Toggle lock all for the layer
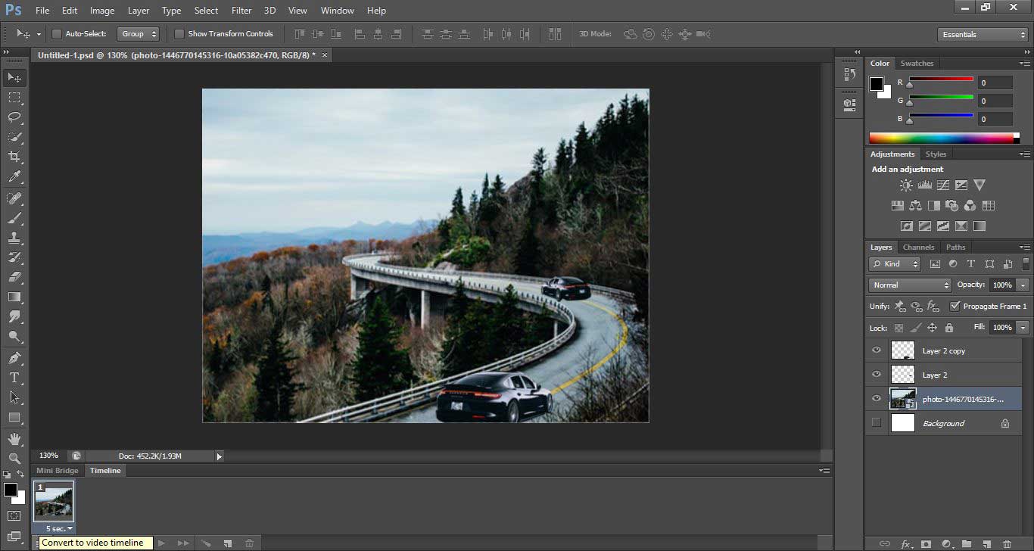1034x551 pixels. click(x=949, y=328)
